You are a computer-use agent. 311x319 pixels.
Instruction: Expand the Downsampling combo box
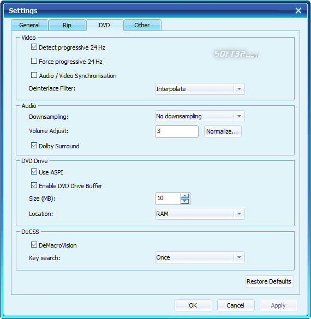tap(200, 116)
